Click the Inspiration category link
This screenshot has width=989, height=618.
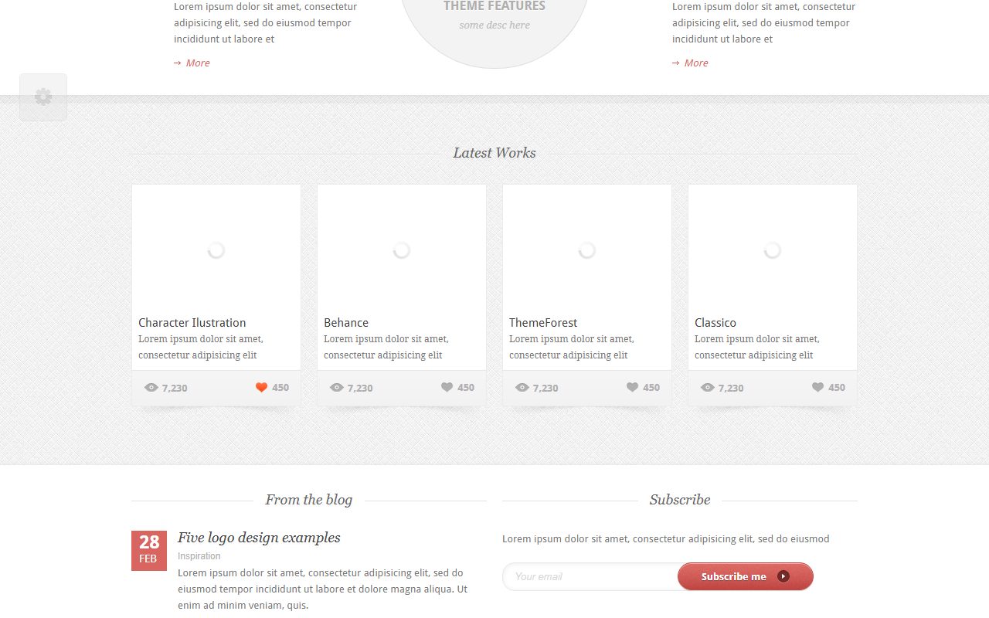[x=199, y=556]
